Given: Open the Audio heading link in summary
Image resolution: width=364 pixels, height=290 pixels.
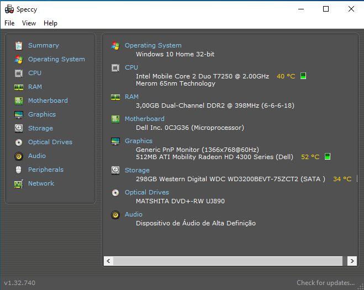Looking at the screenshot, I should pos(134,214).
